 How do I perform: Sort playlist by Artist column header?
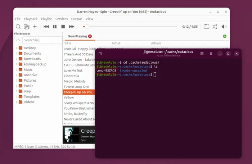(x=116, y=43)
